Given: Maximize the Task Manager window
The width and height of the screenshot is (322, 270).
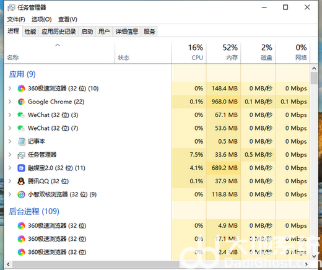Looking at the screenshot, I should pos(285,7).
